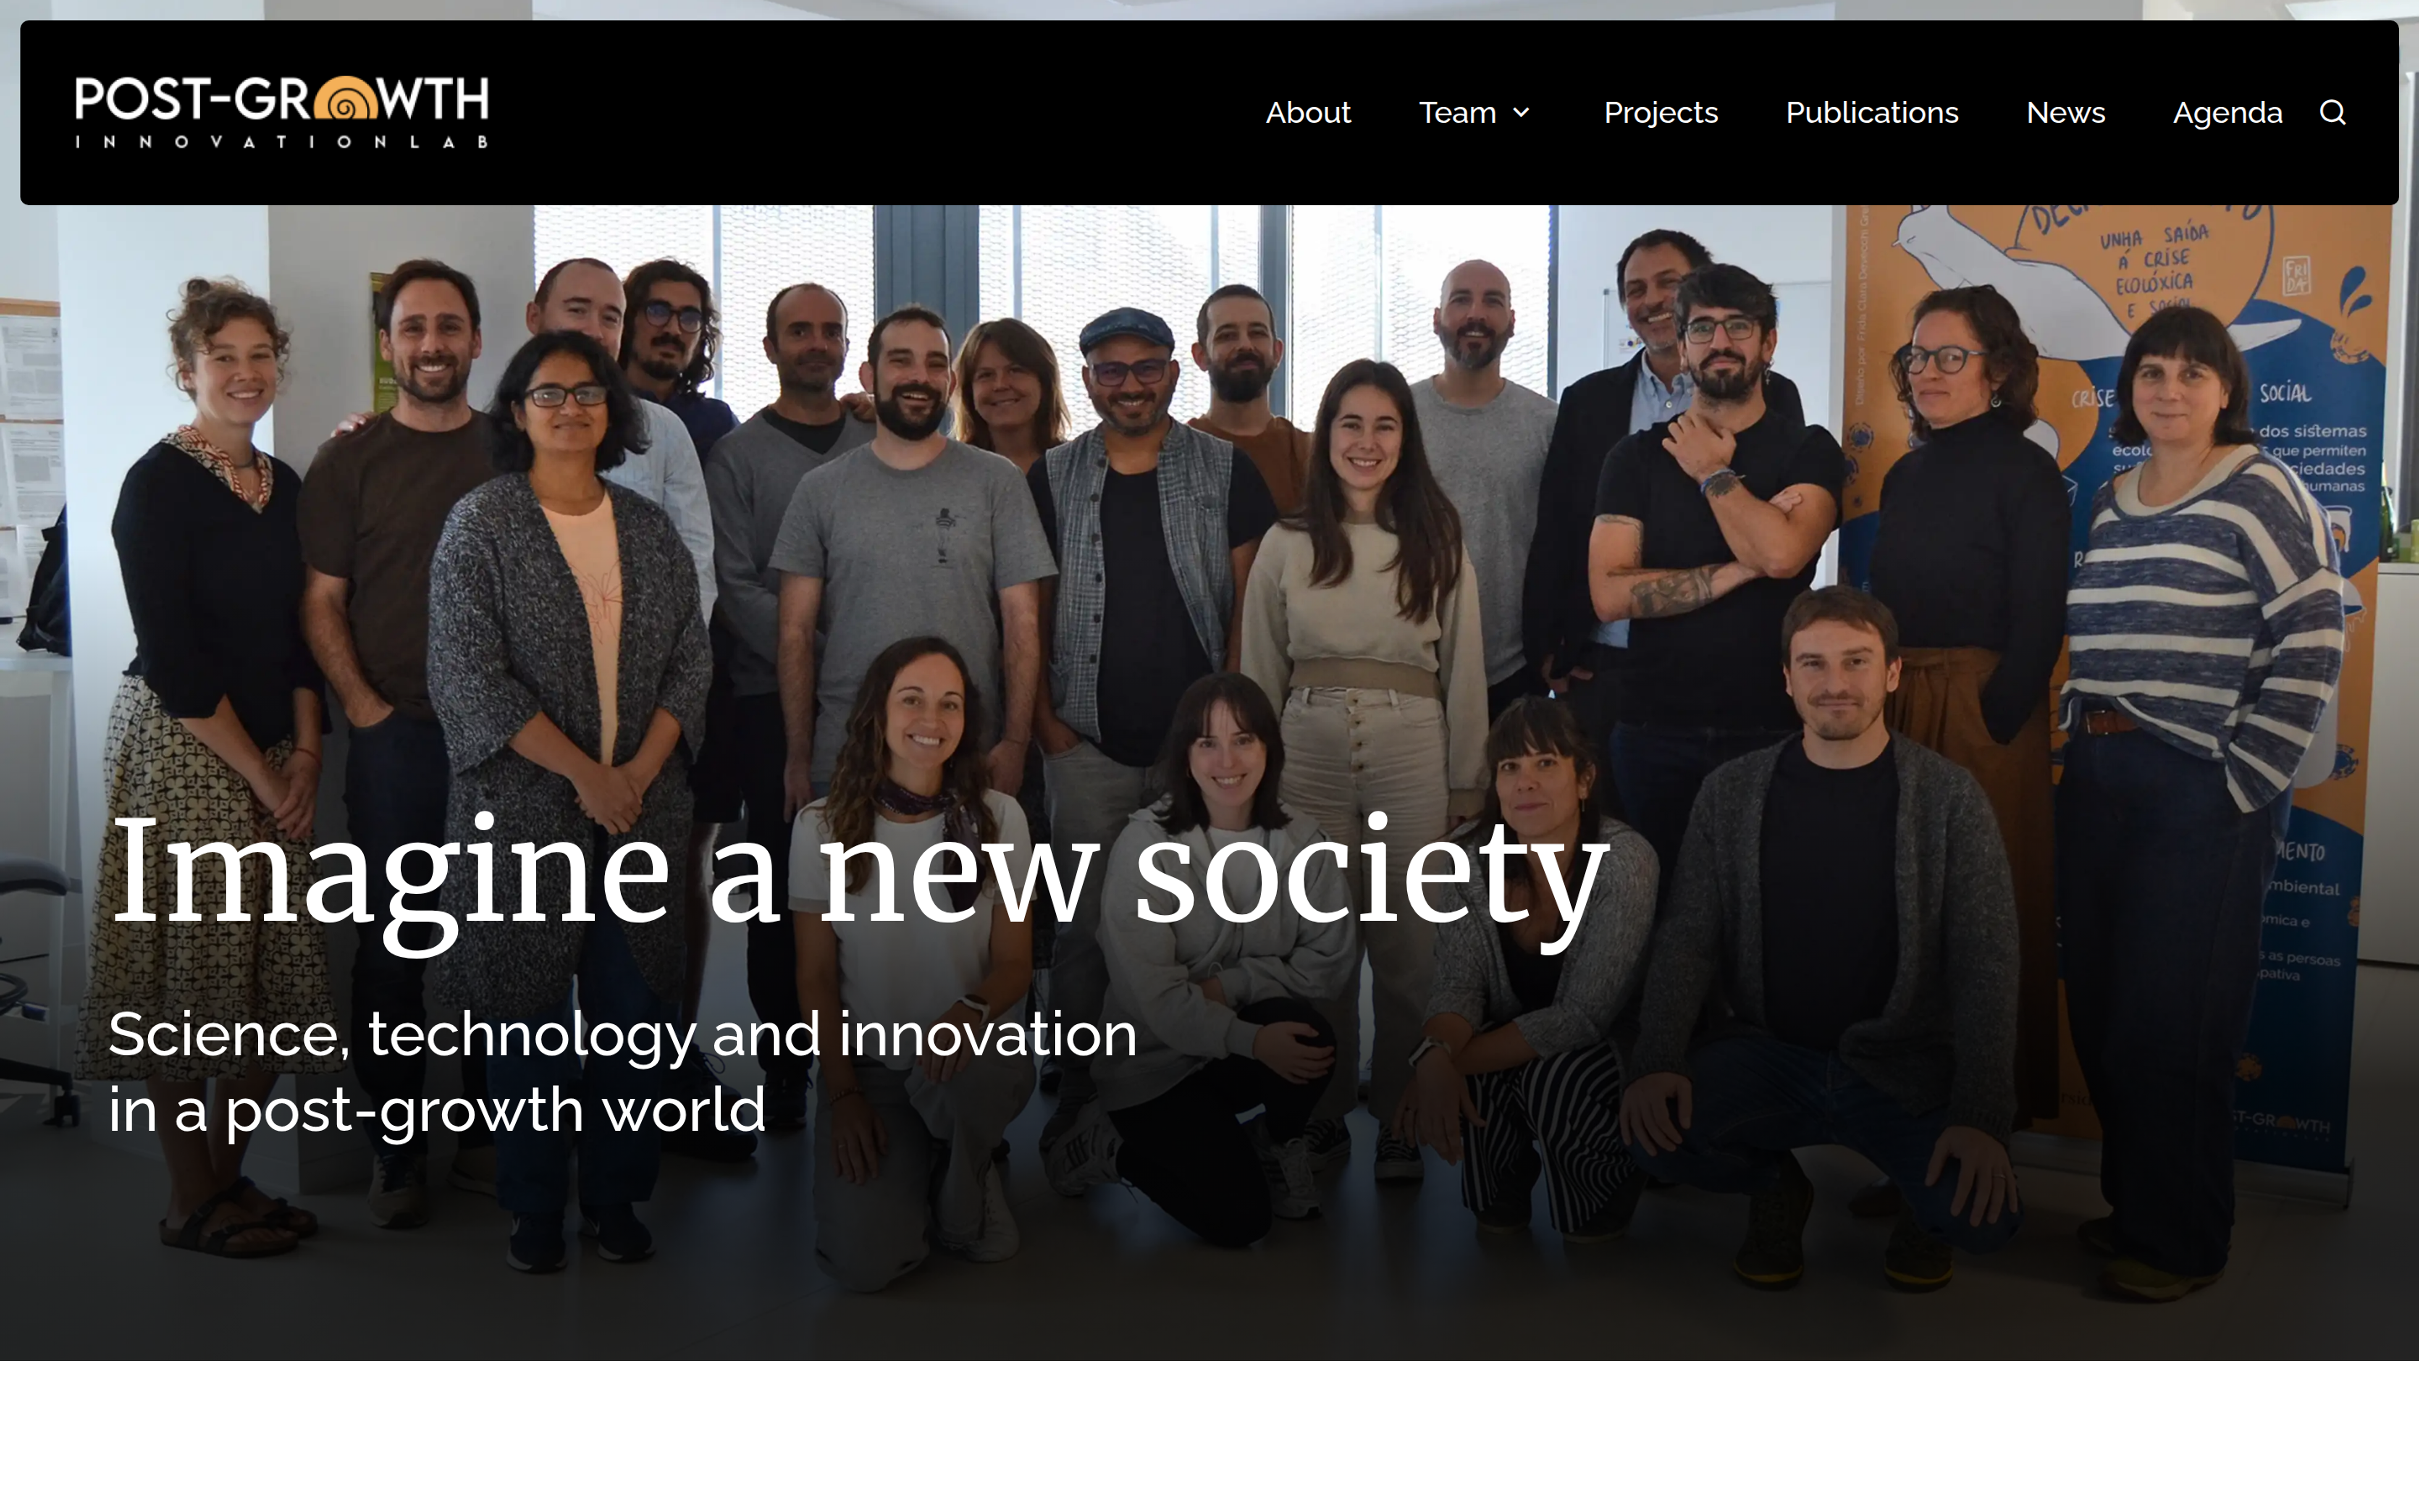The image size is (2419, 1512).
Task: Click 'INNOVATION LAB' text under the logo
Action: pyautogui.click(x=282, y=142)
